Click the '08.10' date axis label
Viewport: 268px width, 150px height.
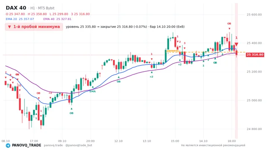pos(5,141)
